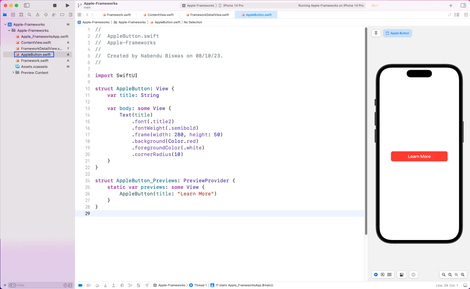Start live preview mode
470x289 pixels.
376,274
